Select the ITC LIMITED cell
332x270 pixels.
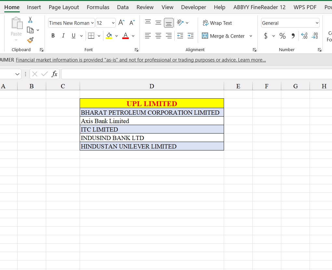click(152, 129)
